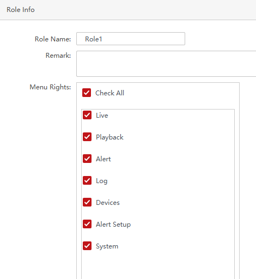Uncheck the Log rights checkbox
The image size is (256, 279).
click(87, 180)
